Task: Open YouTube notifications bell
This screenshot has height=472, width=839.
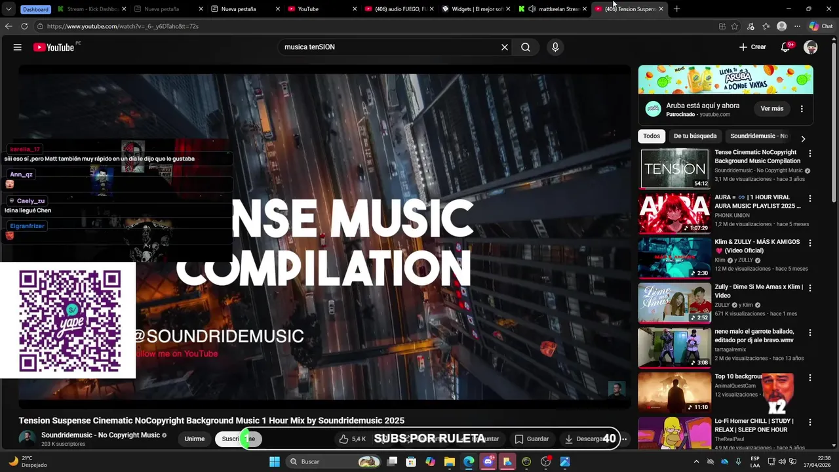Action: [785, 47]
